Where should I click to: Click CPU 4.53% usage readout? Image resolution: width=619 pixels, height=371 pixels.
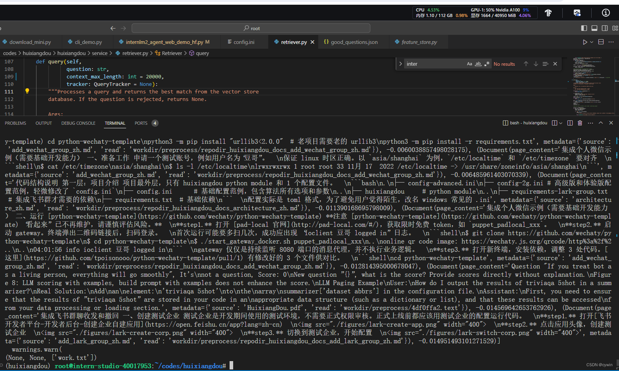[x=427, y=10]
